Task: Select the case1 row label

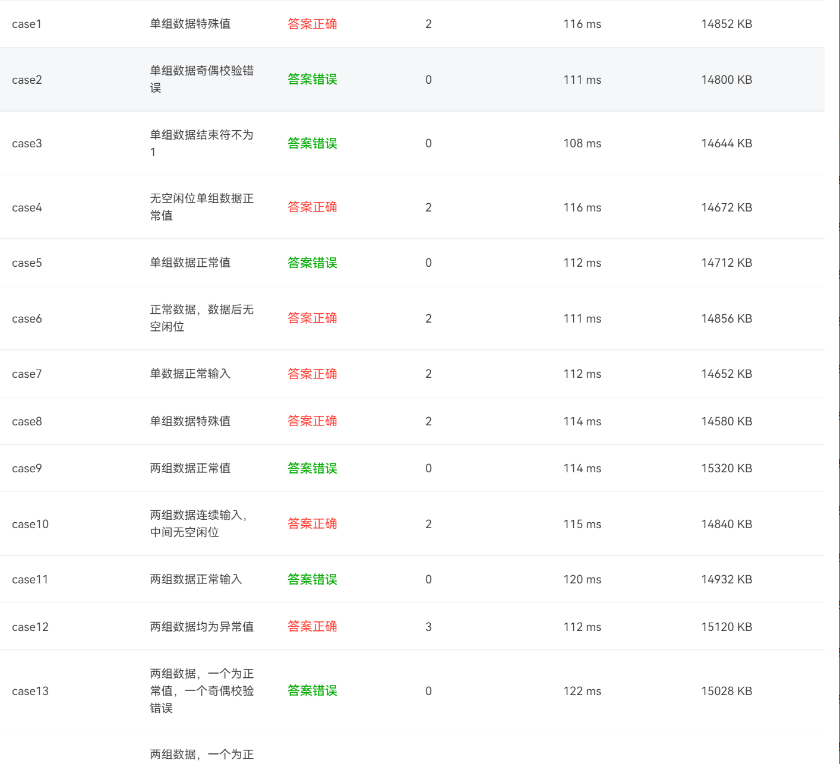Action: (x=27, y=24)
